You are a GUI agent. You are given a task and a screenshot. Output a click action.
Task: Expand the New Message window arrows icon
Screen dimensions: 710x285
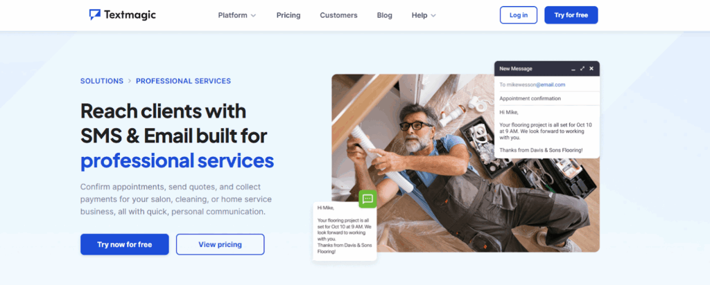582,68
